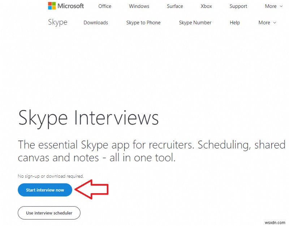Select the Skype wordmark icon

click(x=57, y=22)
